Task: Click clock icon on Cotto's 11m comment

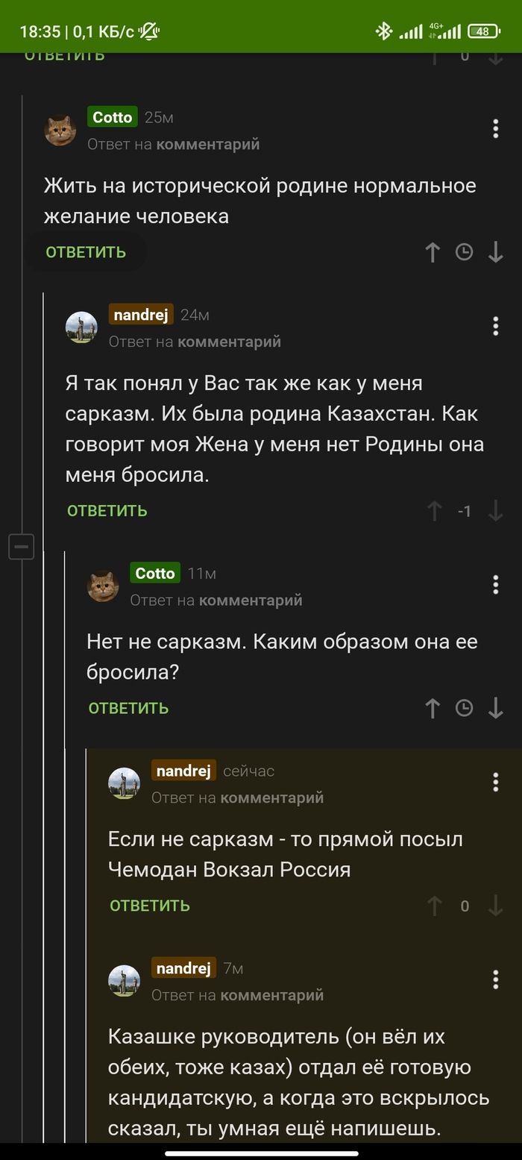Action: tap(464, 709)
